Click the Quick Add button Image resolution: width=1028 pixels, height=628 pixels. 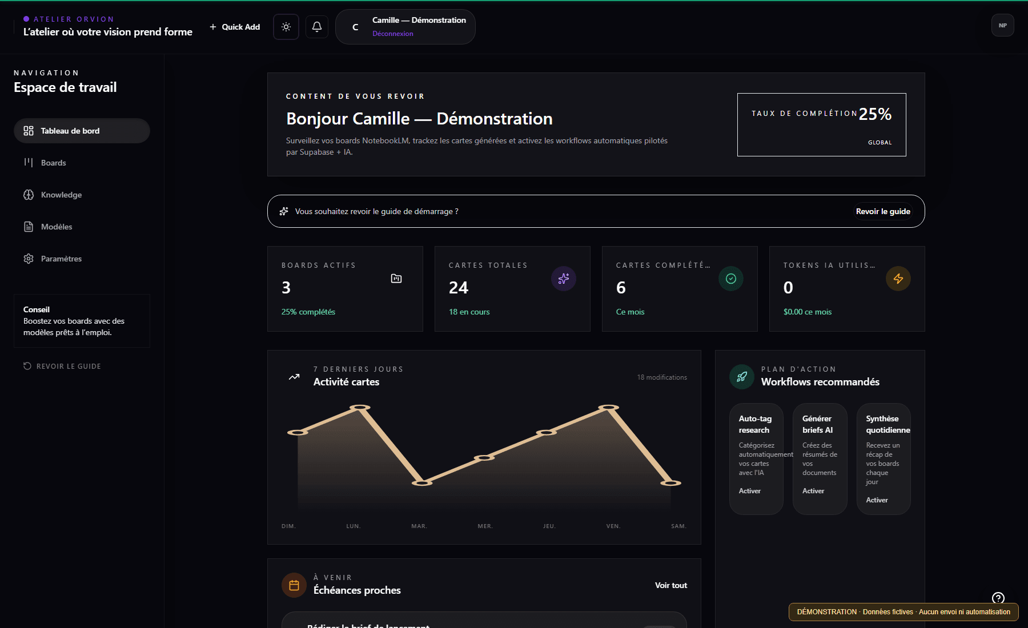click(235, 27)
